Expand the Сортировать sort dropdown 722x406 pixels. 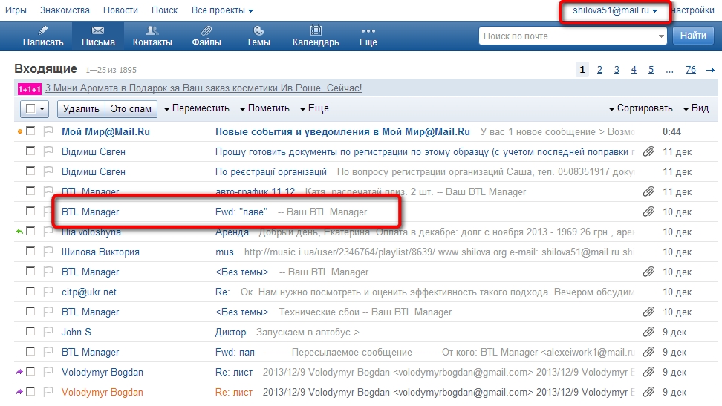[640, 108]
